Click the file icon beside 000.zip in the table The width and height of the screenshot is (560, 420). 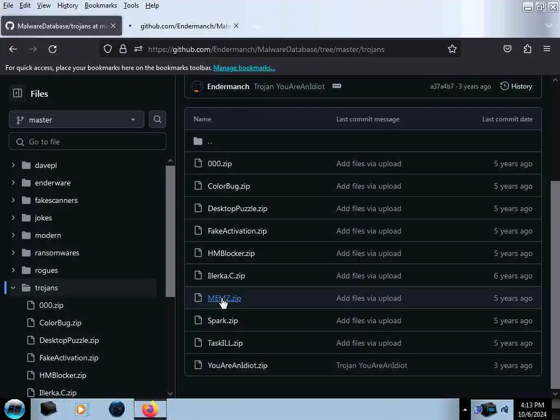(198, 163)
